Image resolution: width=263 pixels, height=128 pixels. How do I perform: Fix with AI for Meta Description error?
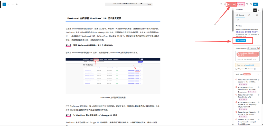252,92
